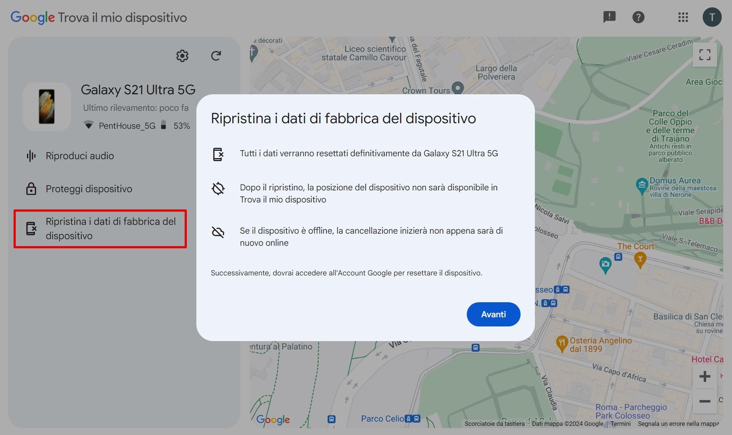
Task: Click the Parco del Colle Oppio label
Action: tap(670, 126)
